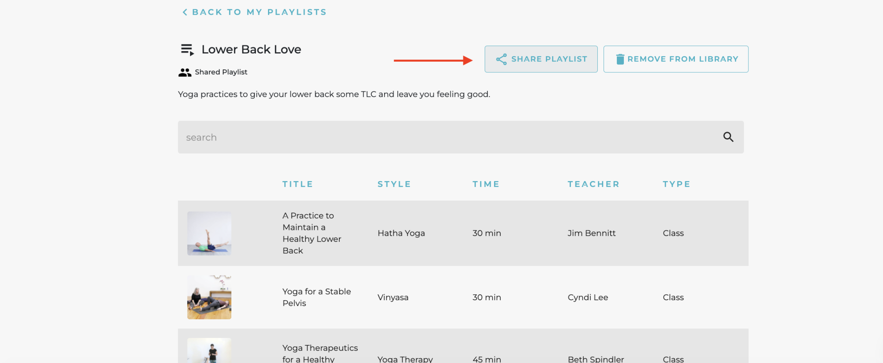Click the playlist description text
883x363 pixels.
pyautogui.click(x=334, y=94)
